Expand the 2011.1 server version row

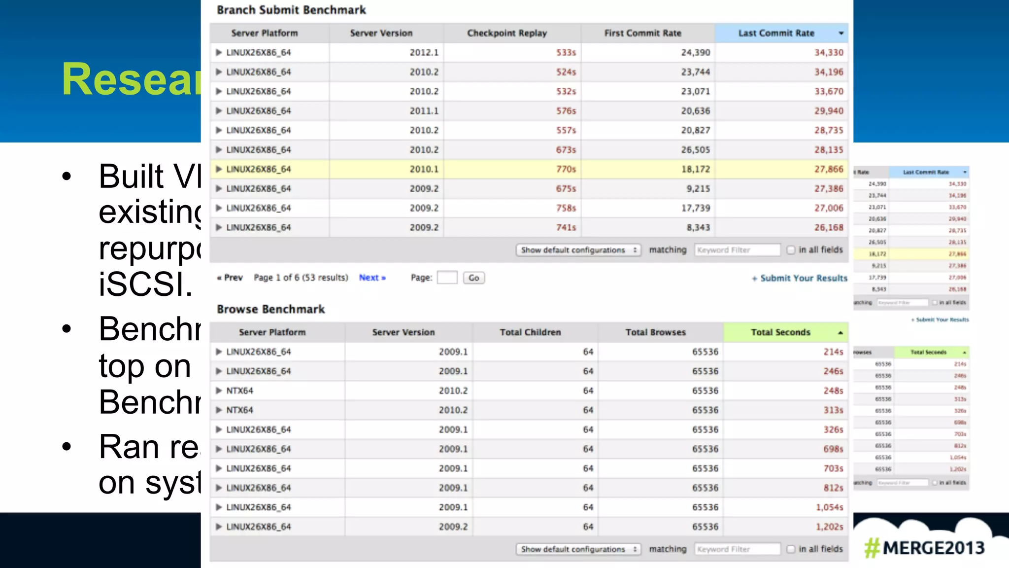[x=219, y=111]
